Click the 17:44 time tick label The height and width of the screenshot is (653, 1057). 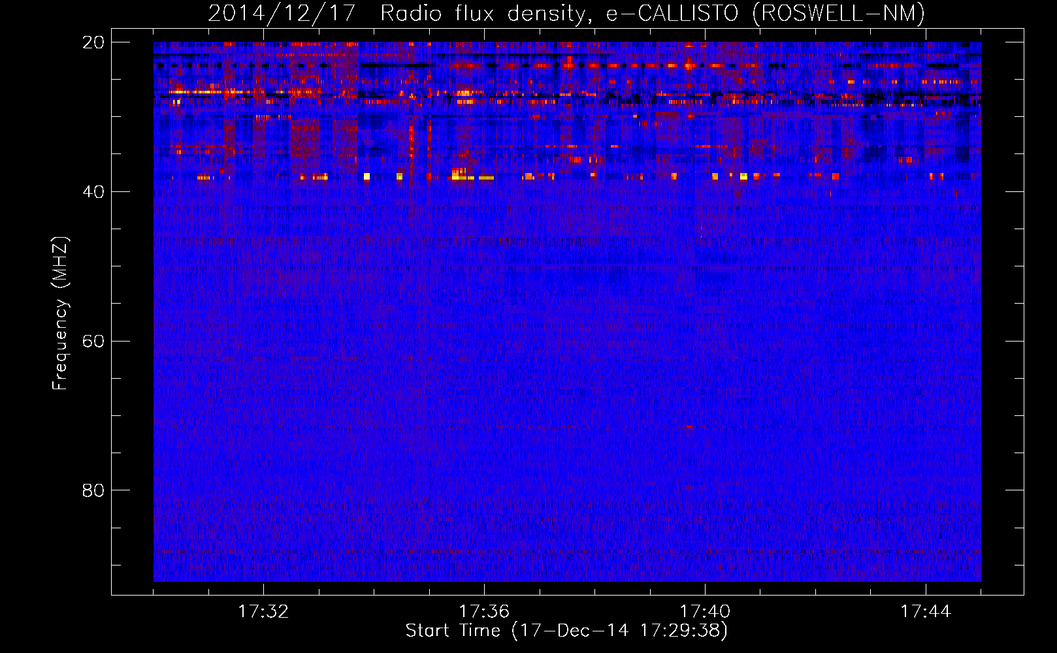(x=926, y=612)
